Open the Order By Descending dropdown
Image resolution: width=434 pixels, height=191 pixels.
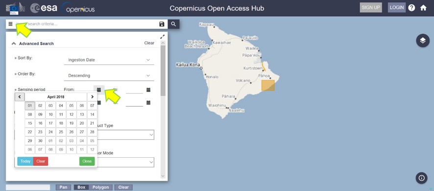tap(109, 76)
